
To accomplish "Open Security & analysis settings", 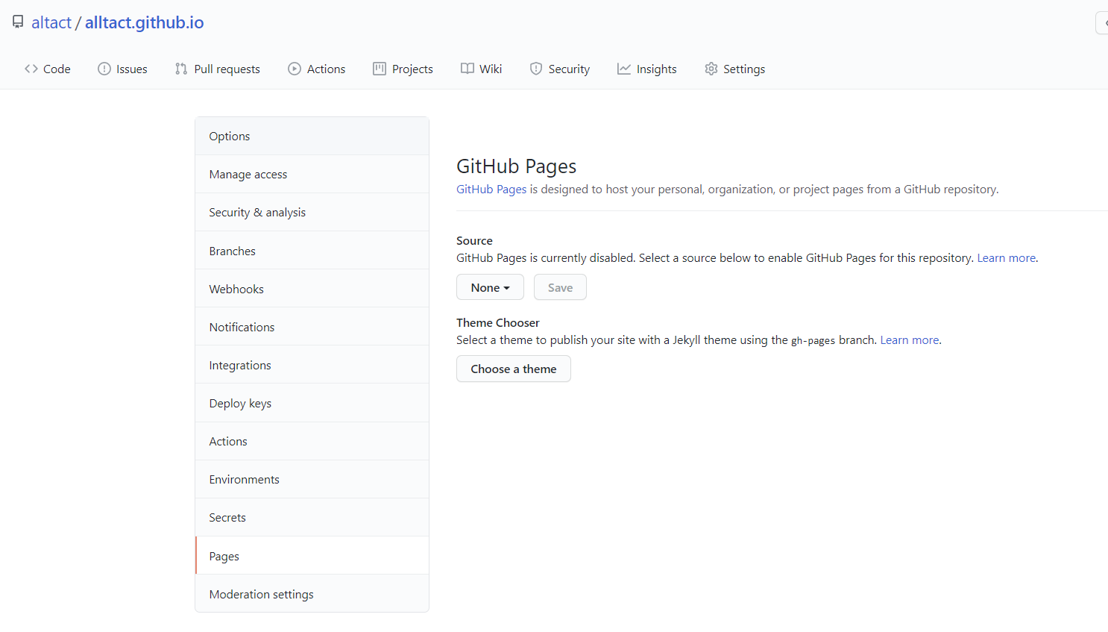I will 312,212.
